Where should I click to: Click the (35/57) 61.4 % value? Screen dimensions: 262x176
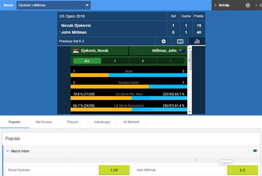174,106
